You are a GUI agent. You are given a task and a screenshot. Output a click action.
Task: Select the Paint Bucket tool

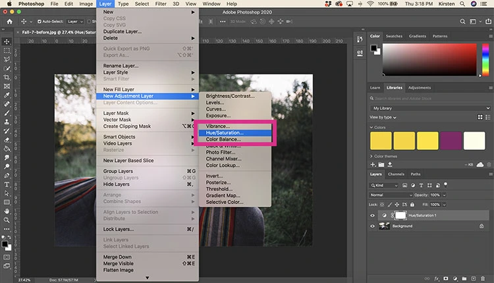click(x=7, y=149)
